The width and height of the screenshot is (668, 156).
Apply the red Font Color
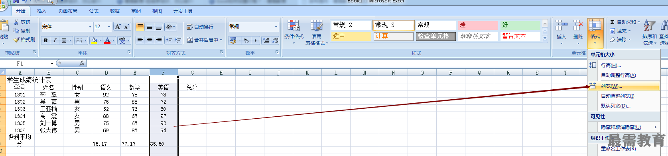pyautogui.click(x=107, y=40)
